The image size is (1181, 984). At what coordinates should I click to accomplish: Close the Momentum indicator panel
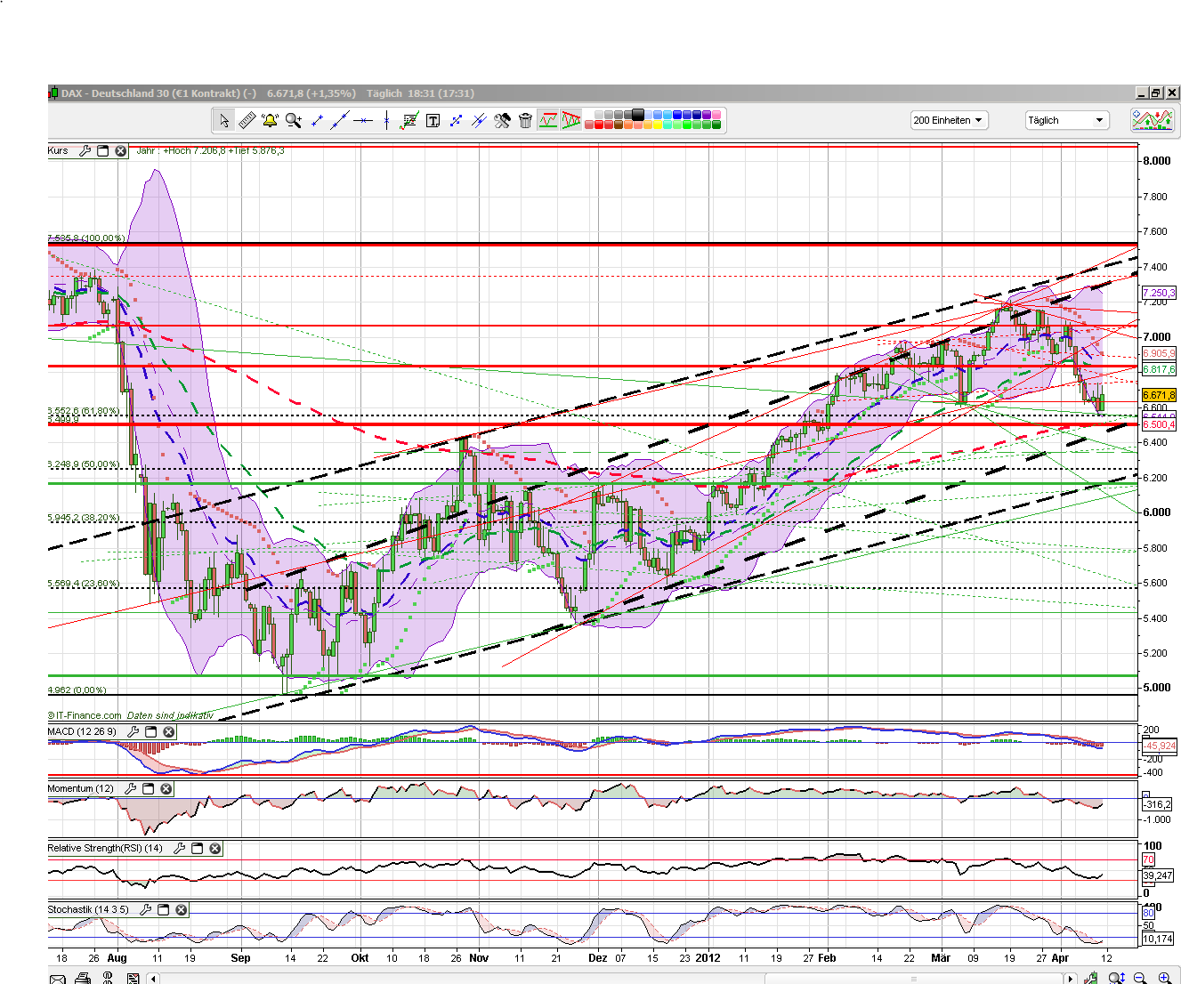(x=166, y=789)
